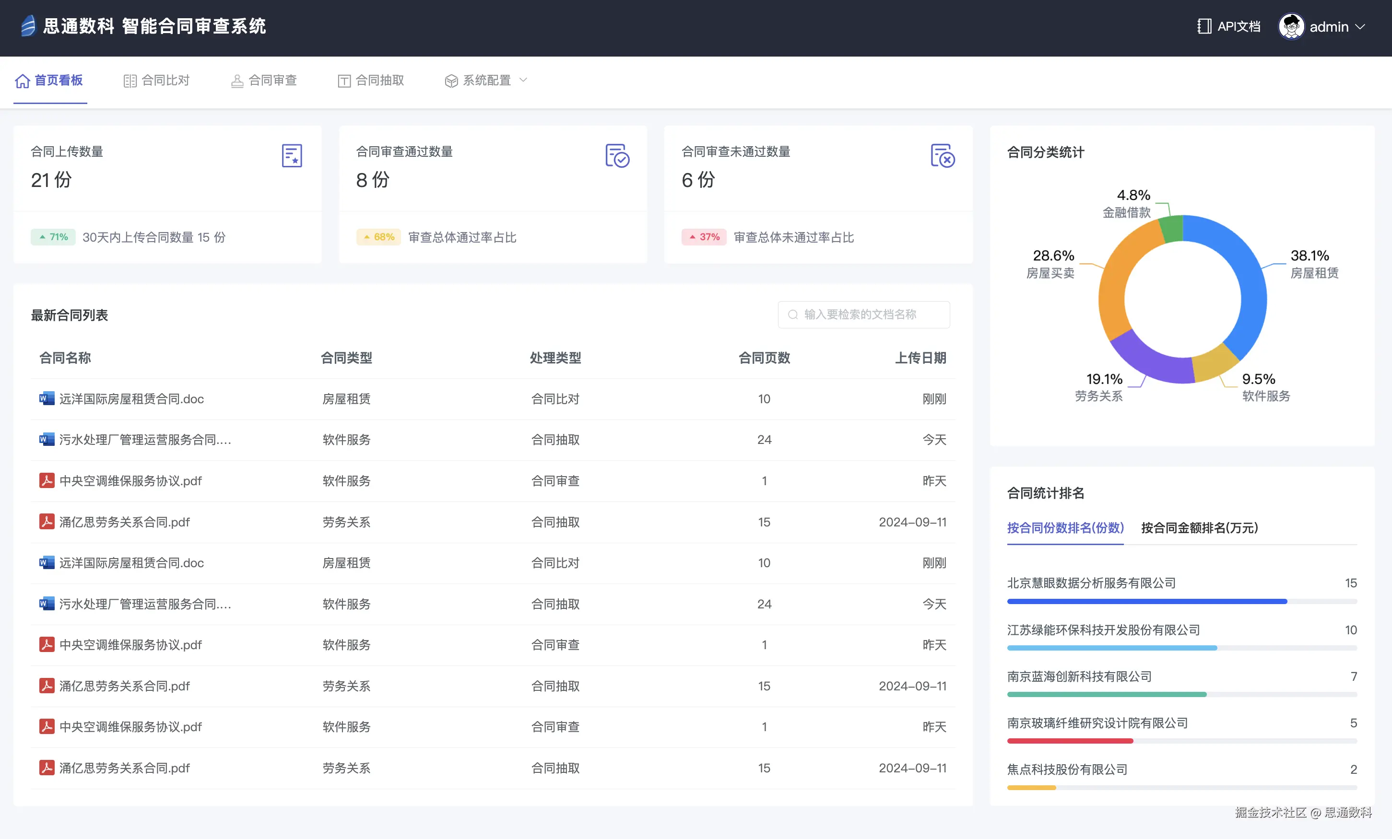Click the 思通数科 logo icon
The image size is (1392, 839).
click(28, 26)
